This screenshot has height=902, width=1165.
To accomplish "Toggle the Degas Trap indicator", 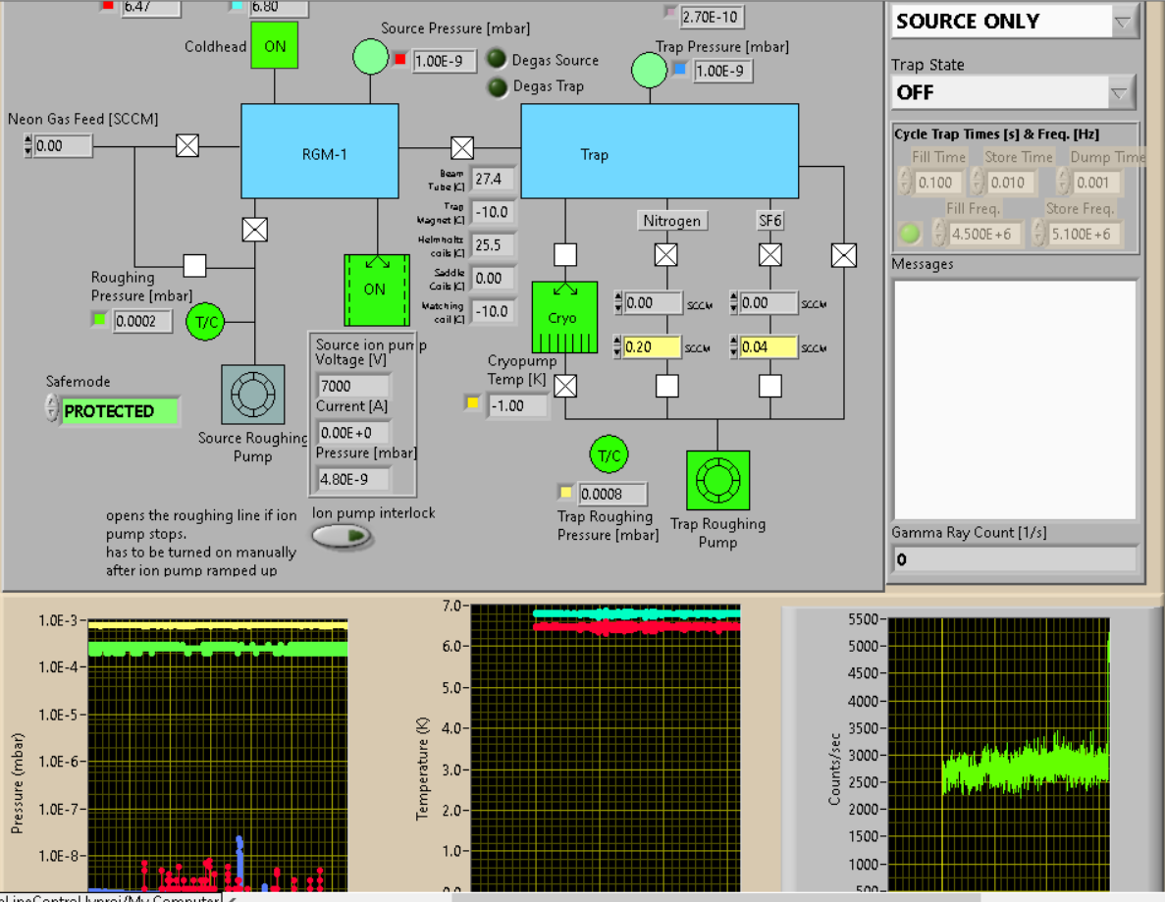I will click(498, 86).
